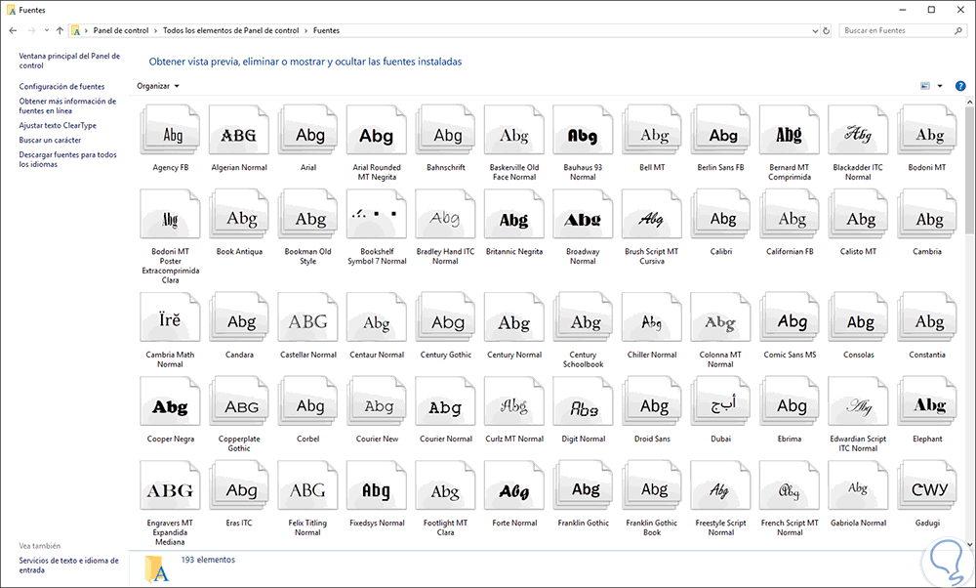Open the Organizar dropdown menu

pyautogui.click(x=158, y=86)
